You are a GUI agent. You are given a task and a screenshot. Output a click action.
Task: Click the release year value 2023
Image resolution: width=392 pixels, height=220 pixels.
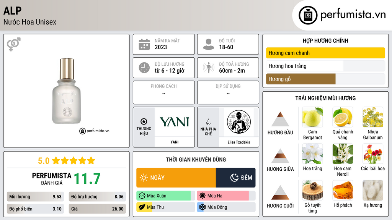[x=161, y=47]
